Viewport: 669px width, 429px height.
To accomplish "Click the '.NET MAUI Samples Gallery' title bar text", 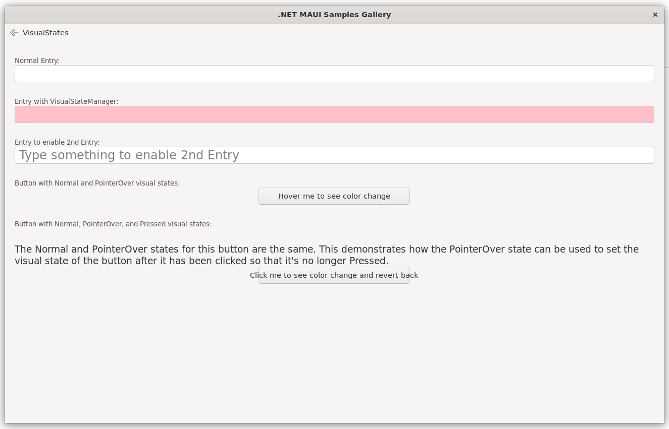I will [x=334, y=15].
